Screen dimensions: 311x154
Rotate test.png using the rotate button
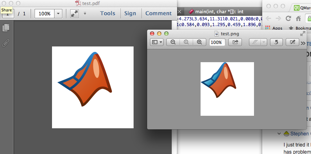pos(276,42)
